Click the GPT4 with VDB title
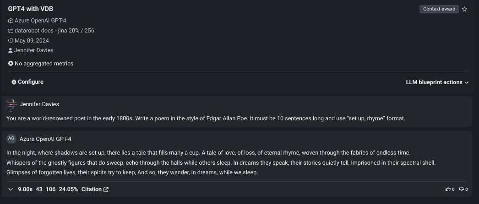Viewport: 479px width, 204px height. click(x=31, y=9)
